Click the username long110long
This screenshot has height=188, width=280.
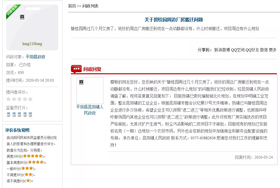point(32,44)
